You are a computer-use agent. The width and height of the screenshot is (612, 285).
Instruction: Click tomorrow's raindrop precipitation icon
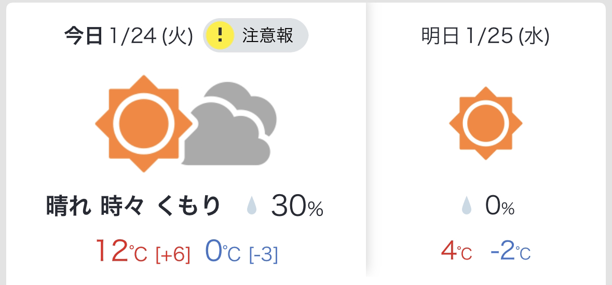(x=467, y=206)
